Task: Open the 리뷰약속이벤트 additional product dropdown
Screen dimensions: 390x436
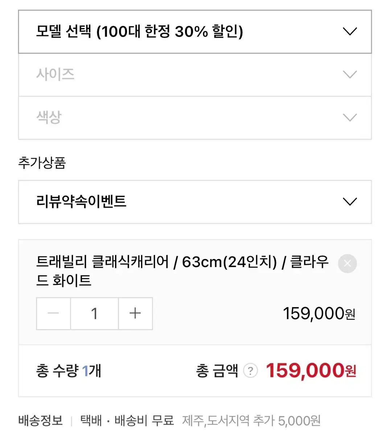Action: [x=195, y=202]
